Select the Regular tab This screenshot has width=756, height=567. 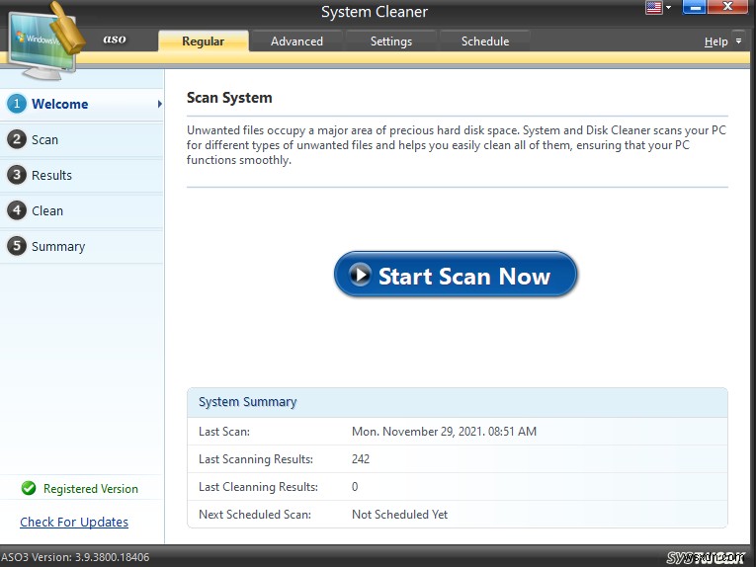click(x=203, y=41)
